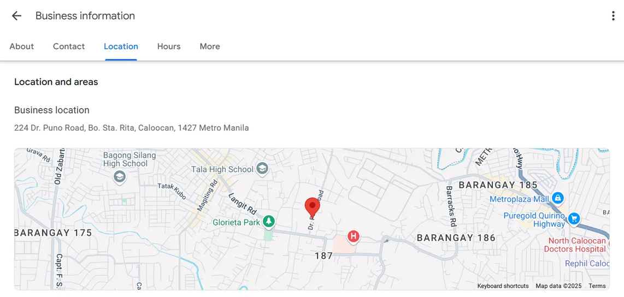The image size is (624, 297).
Task: Switch to the About tab
Action: (22, 46)
